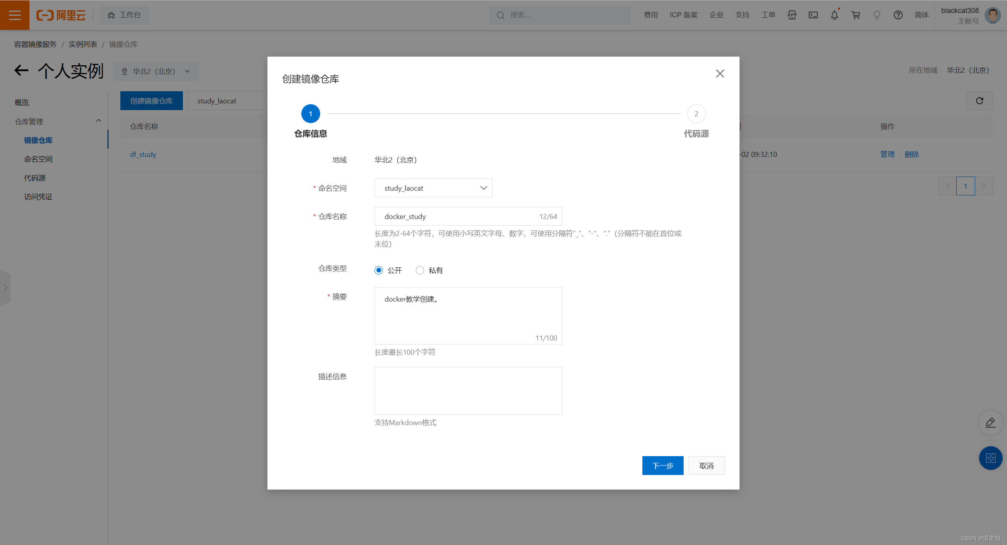This screenshot has width=1007, height=545.
Task: Open the hamburger navigation menu
Action: [15, 15]
